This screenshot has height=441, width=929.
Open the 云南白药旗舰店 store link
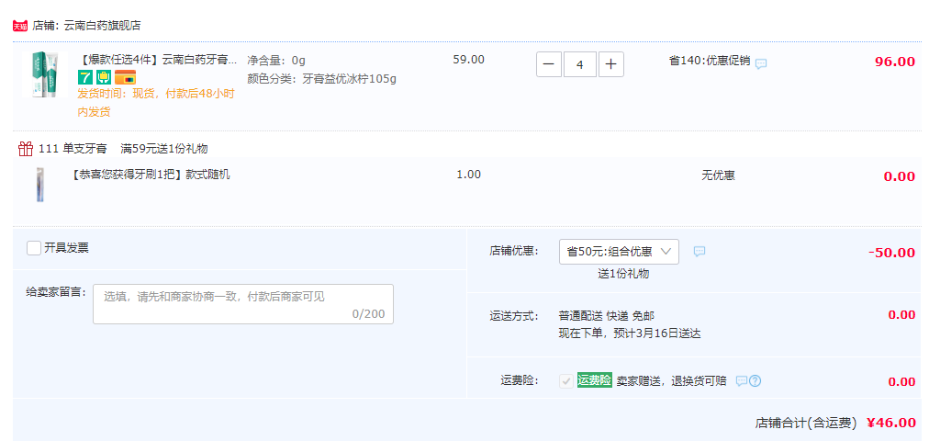[102, 26]
